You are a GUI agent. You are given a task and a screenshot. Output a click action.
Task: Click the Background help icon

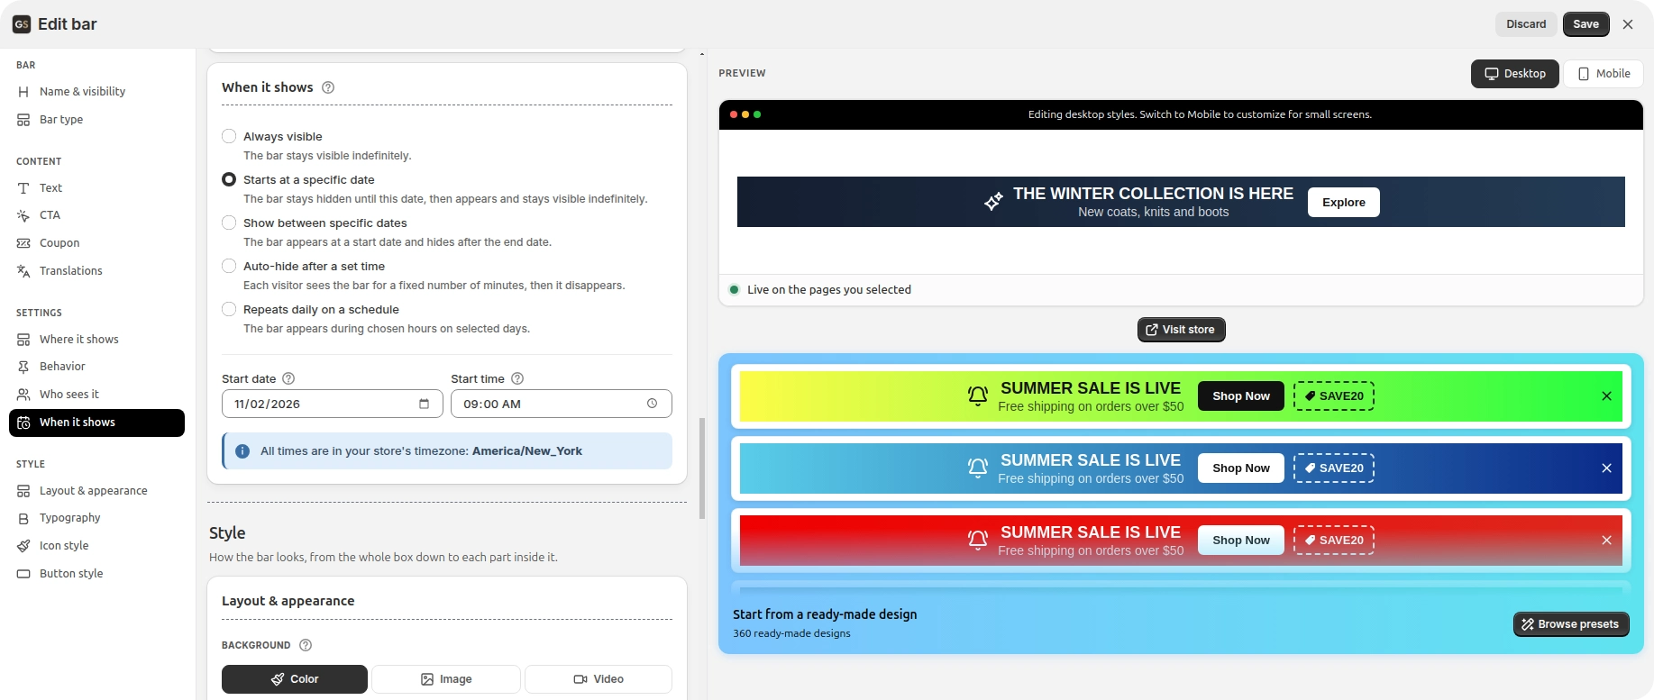(x=306, y=645)
